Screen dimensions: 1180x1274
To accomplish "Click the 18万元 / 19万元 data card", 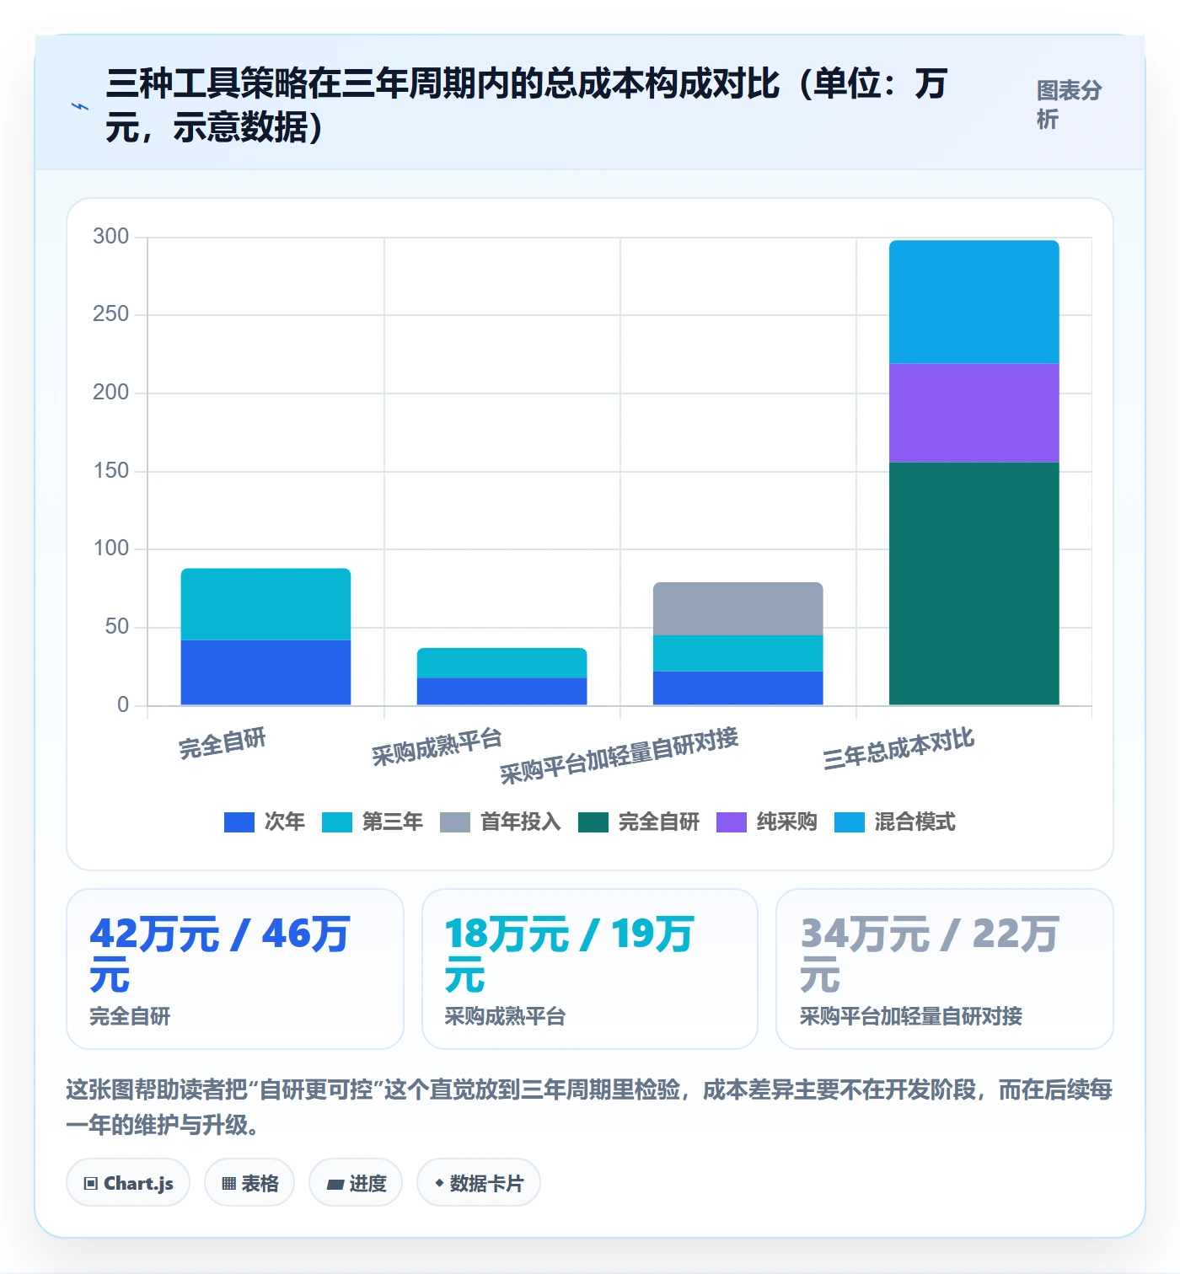I will (x=590, y=969).
